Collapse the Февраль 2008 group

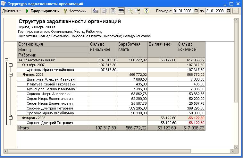point(11,118)
